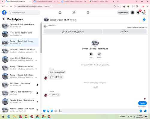Open the browser extensions puzzle icon

click(x=137, y=7)
